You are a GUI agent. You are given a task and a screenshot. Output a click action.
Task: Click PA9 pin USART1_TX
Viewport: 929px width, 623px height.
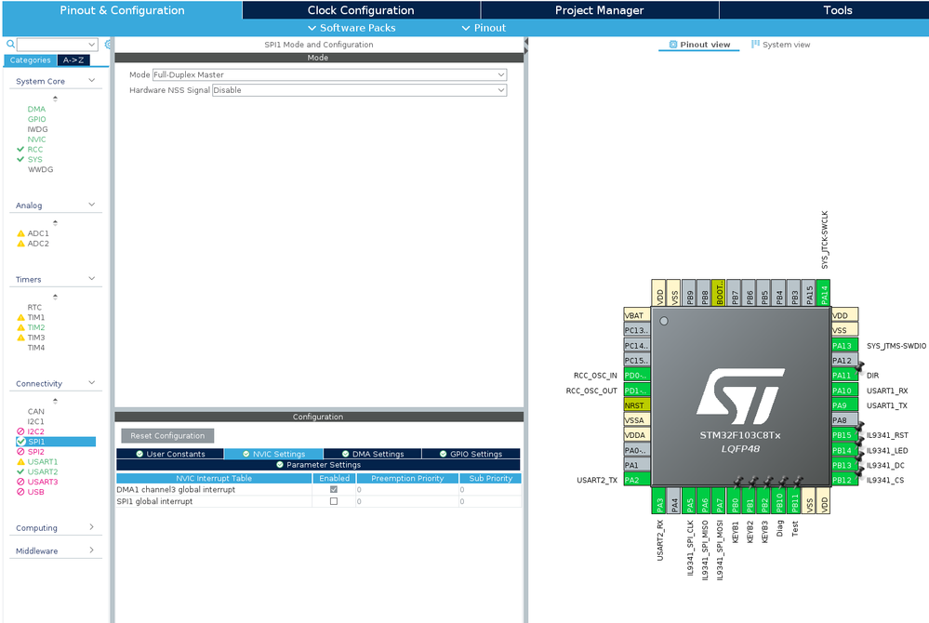pyautogui.click(x=845, y=405)
